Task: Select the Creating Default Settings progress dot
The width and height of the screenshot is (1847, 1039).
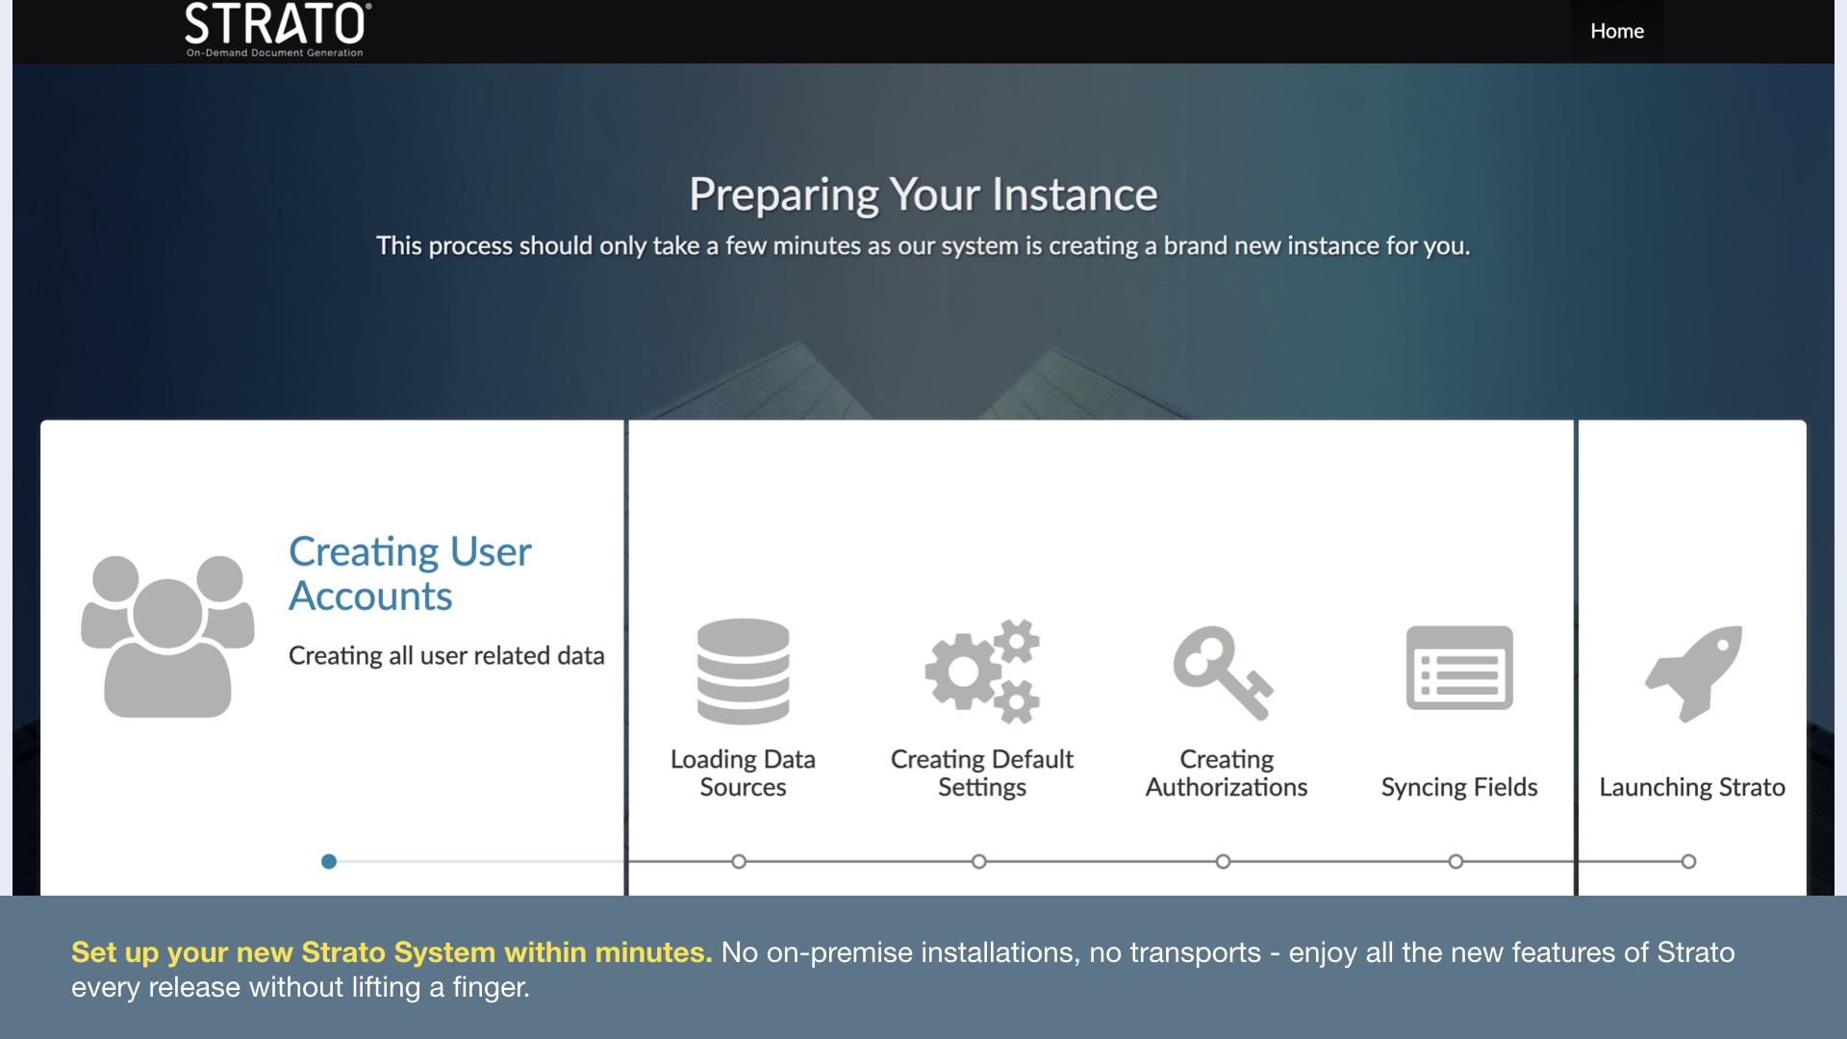Action: [979, 861]
